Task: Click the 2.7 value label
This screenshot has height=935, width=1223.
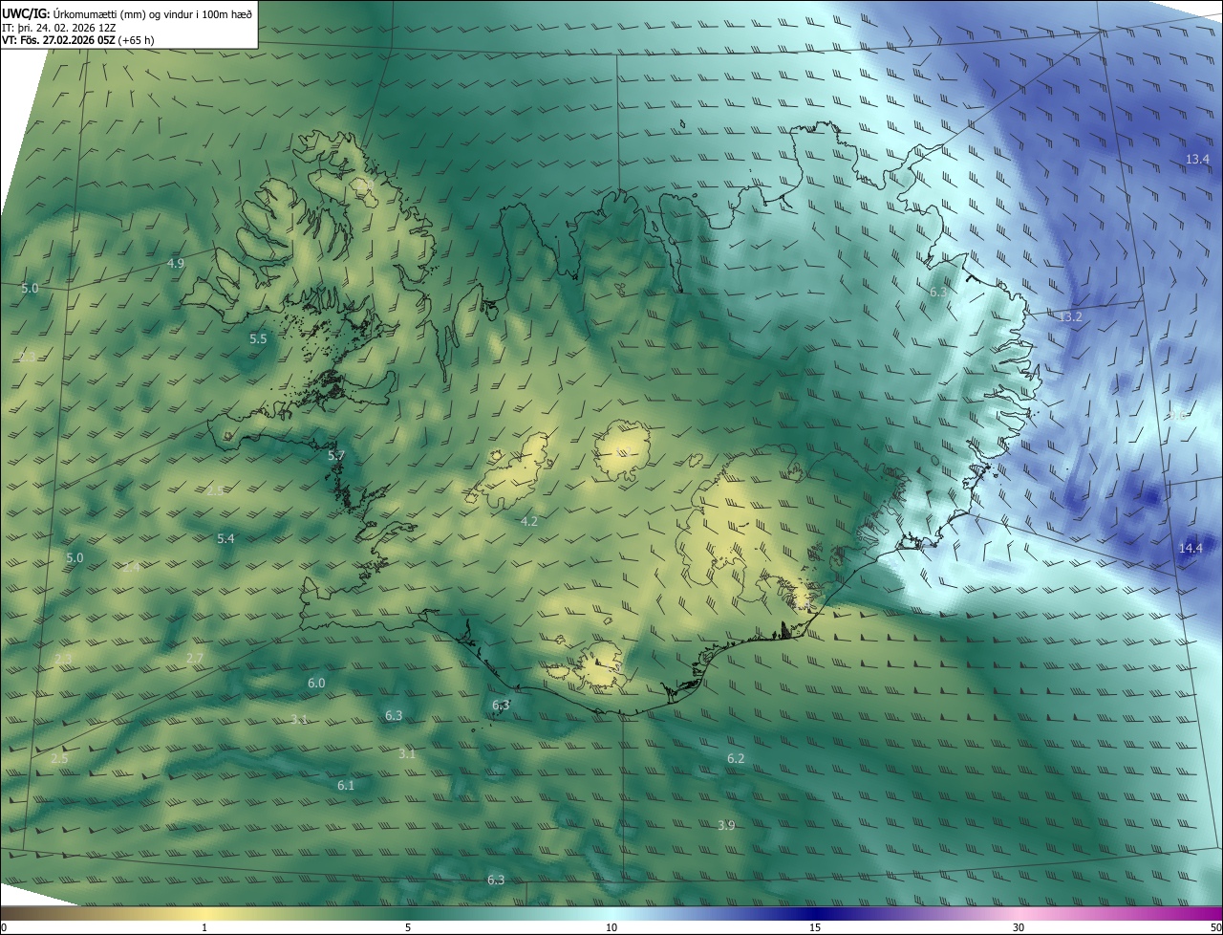Action: point(195,658)
